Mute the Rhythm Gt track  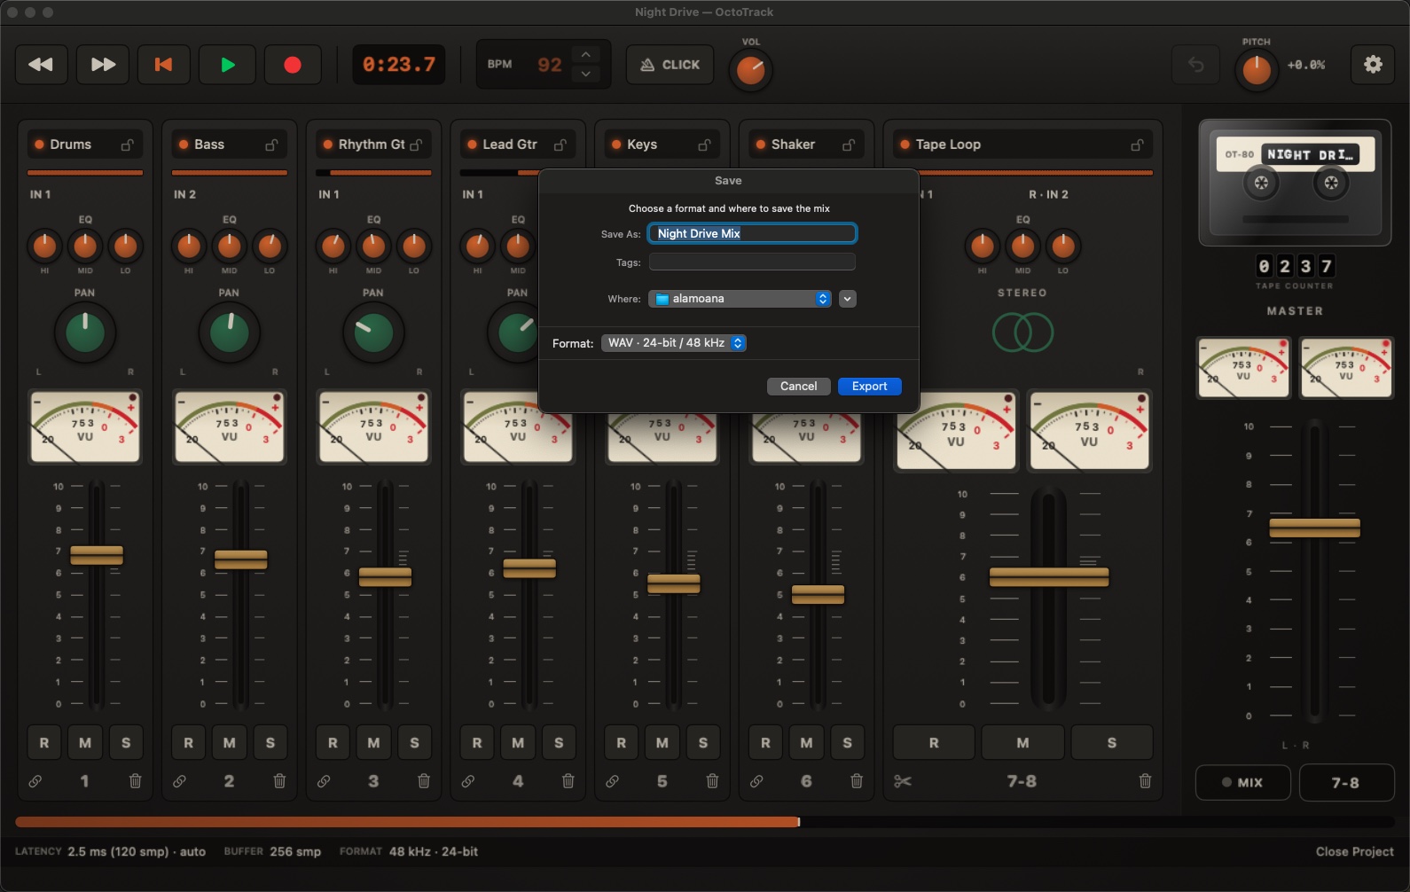tap(373, 743)
